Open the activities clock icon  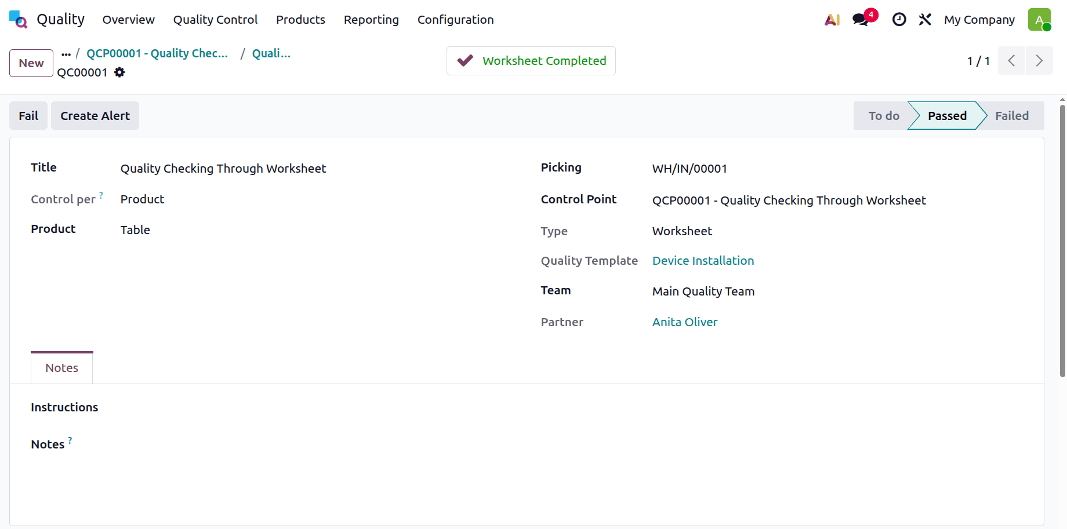pyautogui.click(x=899, y=20)
